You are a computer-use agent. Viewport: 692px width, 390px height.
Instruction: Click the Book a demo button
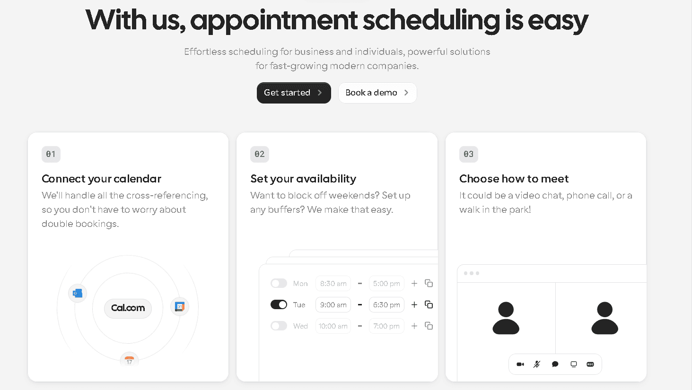point(377,93)
